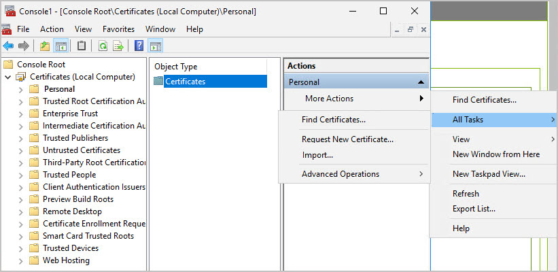Open the Action menu in menu bar
Image resolution: width=558 pixels, height=272 pixels.
click(52, 29)
